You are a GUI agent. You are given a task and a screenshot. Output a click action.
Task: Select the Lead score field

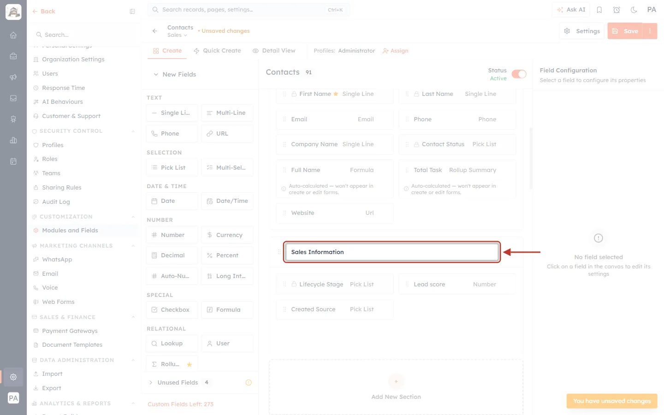[457, 285]
